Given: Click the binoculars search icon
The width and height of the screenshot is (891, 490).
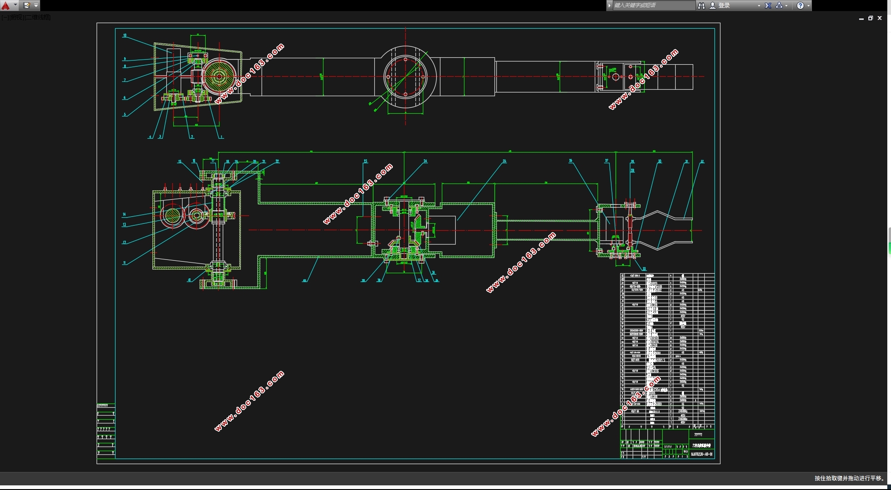Looking at the screenshot, I should pos(702,6).
